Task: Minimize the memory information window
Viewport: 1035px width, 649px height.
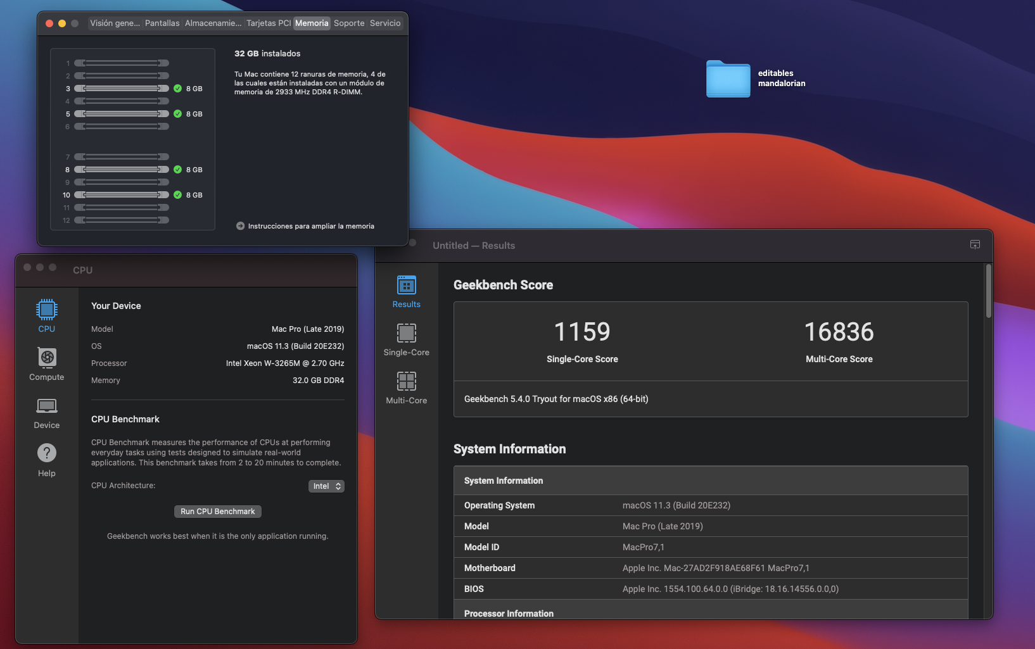Action: click(62, 23)
